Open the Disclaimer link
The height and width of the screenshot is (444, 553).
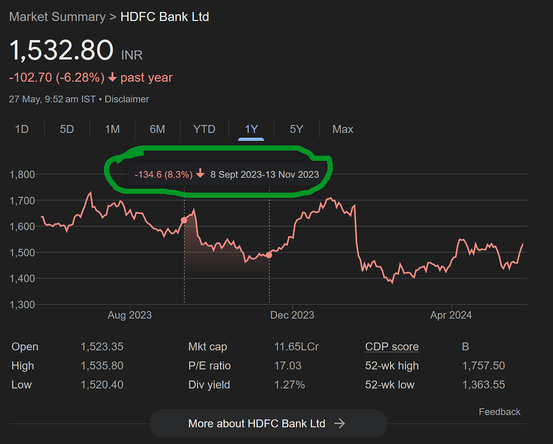127,99
